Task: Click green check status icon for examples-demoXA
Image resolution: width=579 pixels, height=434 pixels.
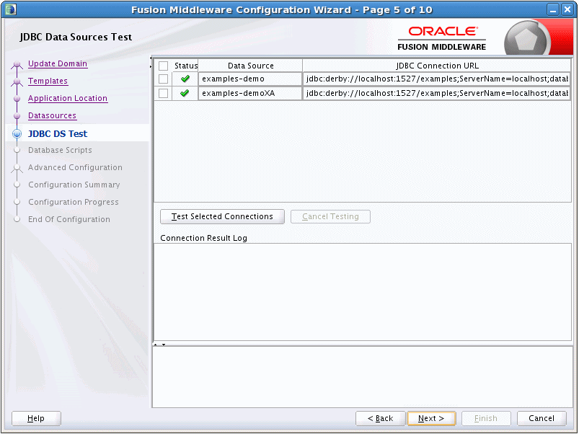Action: click(x=185, y=93)
